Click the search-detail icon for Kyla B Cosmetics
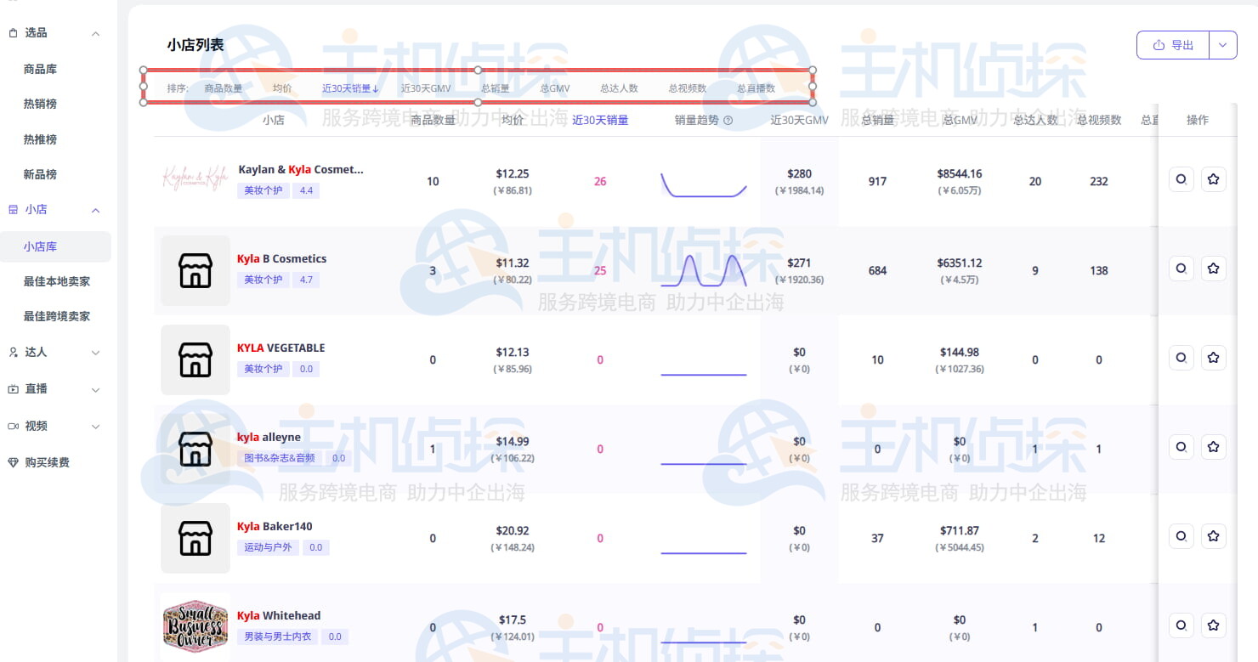The height and width of the screenshot is (662, 1258). [1181, 269]
